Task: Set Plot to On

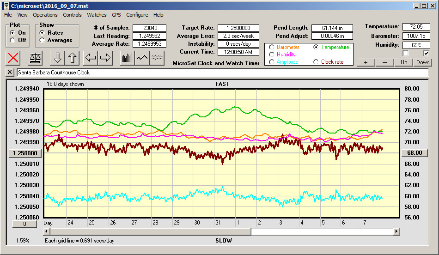Action: pos(12,33)
